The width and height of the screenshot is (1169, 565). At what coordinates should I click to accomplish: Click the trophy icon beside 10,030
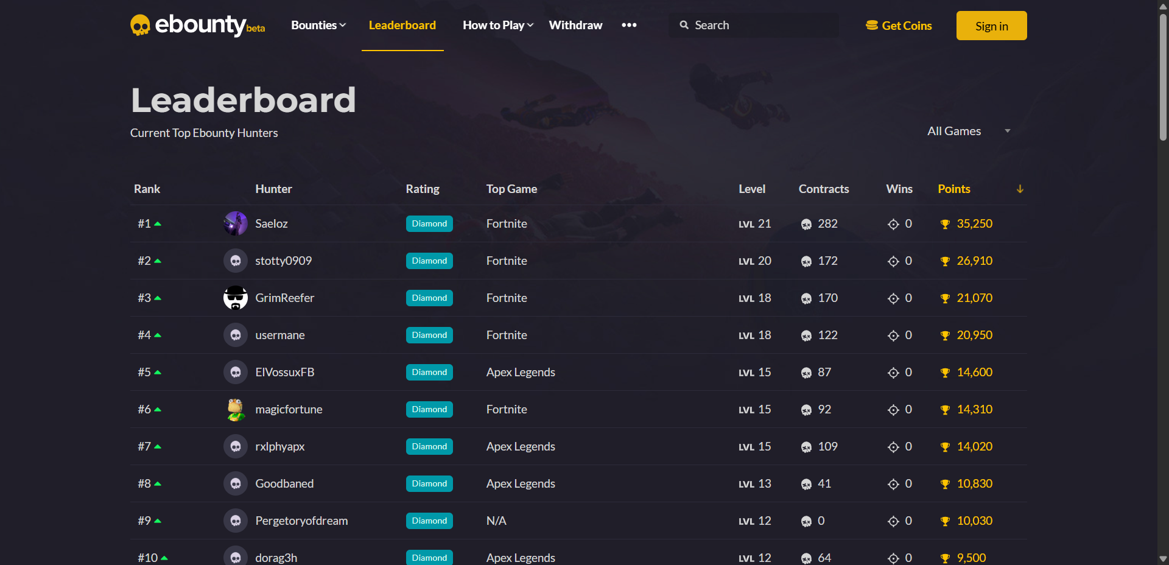point(945,521)
